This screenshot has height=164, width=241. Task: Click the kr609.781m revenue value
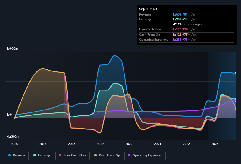tap(182, 14)
